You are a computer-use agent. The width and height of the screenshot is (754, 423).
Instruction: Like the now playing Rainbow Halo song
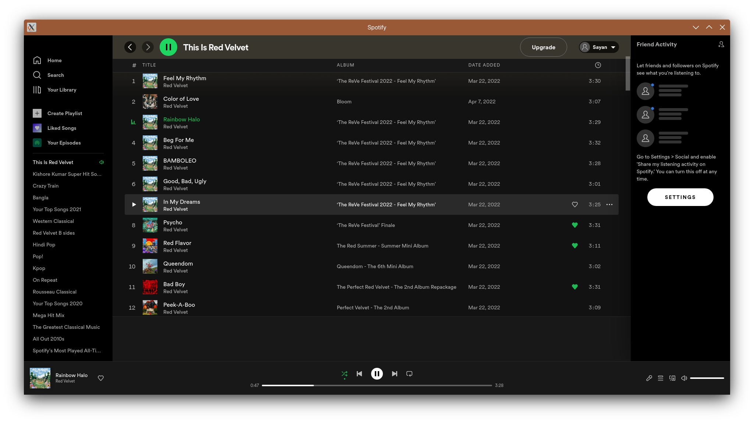[101, 378]
